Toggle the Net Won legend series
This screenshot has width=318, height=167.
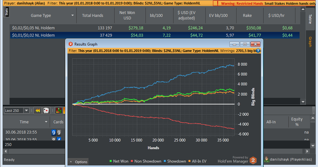pyautogui.click(x=119, y=161)
